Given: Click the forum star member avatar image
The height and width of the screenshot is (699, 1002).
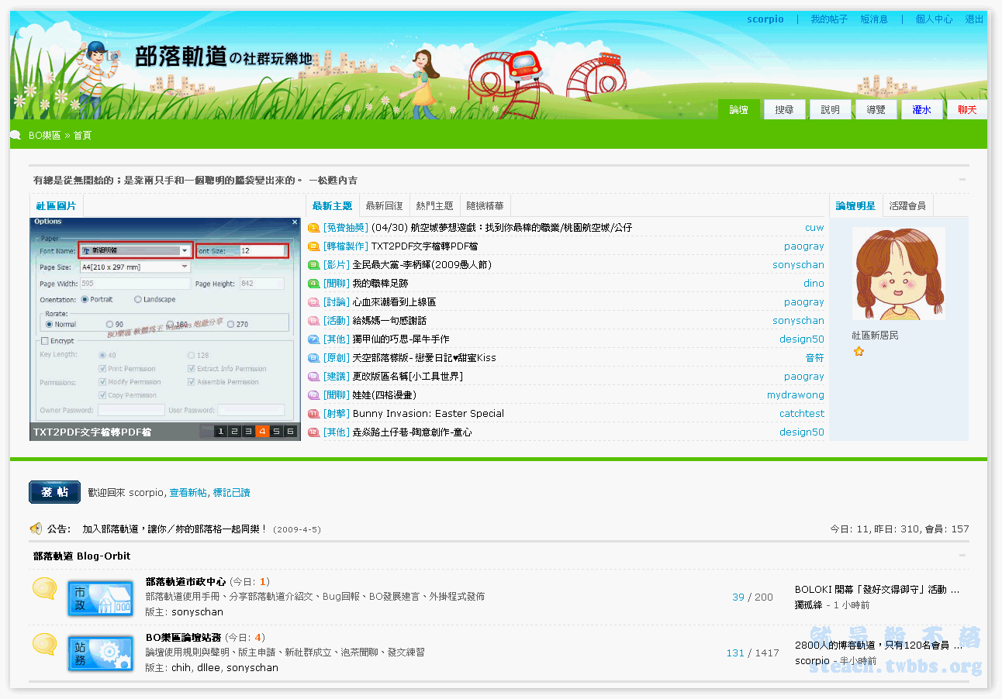Looking at the screenshot, I should 898,274.
